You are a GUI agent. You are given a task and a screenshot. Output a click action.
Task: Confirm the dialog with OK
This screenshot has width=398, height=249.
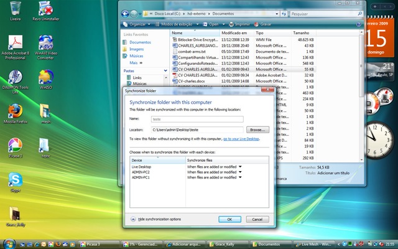tap(229, 219)
